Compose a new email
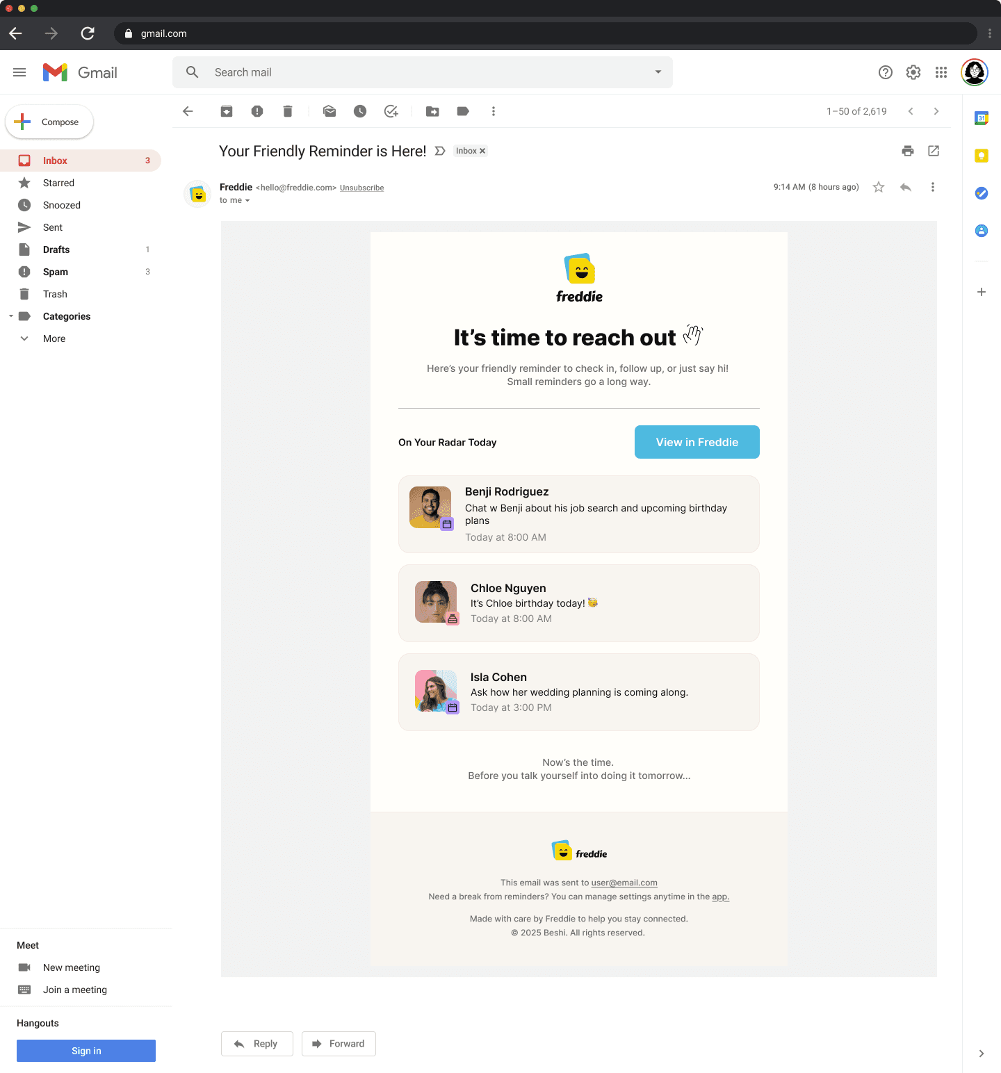 (x=49, y=122)
